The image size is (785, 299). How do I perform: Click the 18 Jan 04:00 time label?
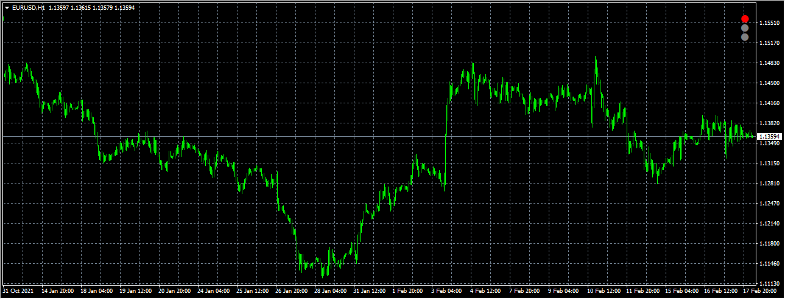(x=97, y=291)
